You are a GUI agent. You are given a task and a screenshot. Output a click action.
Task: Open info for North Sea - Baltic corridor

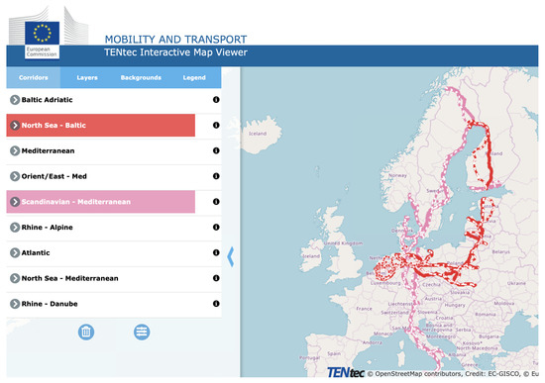[x=216, y=125]
